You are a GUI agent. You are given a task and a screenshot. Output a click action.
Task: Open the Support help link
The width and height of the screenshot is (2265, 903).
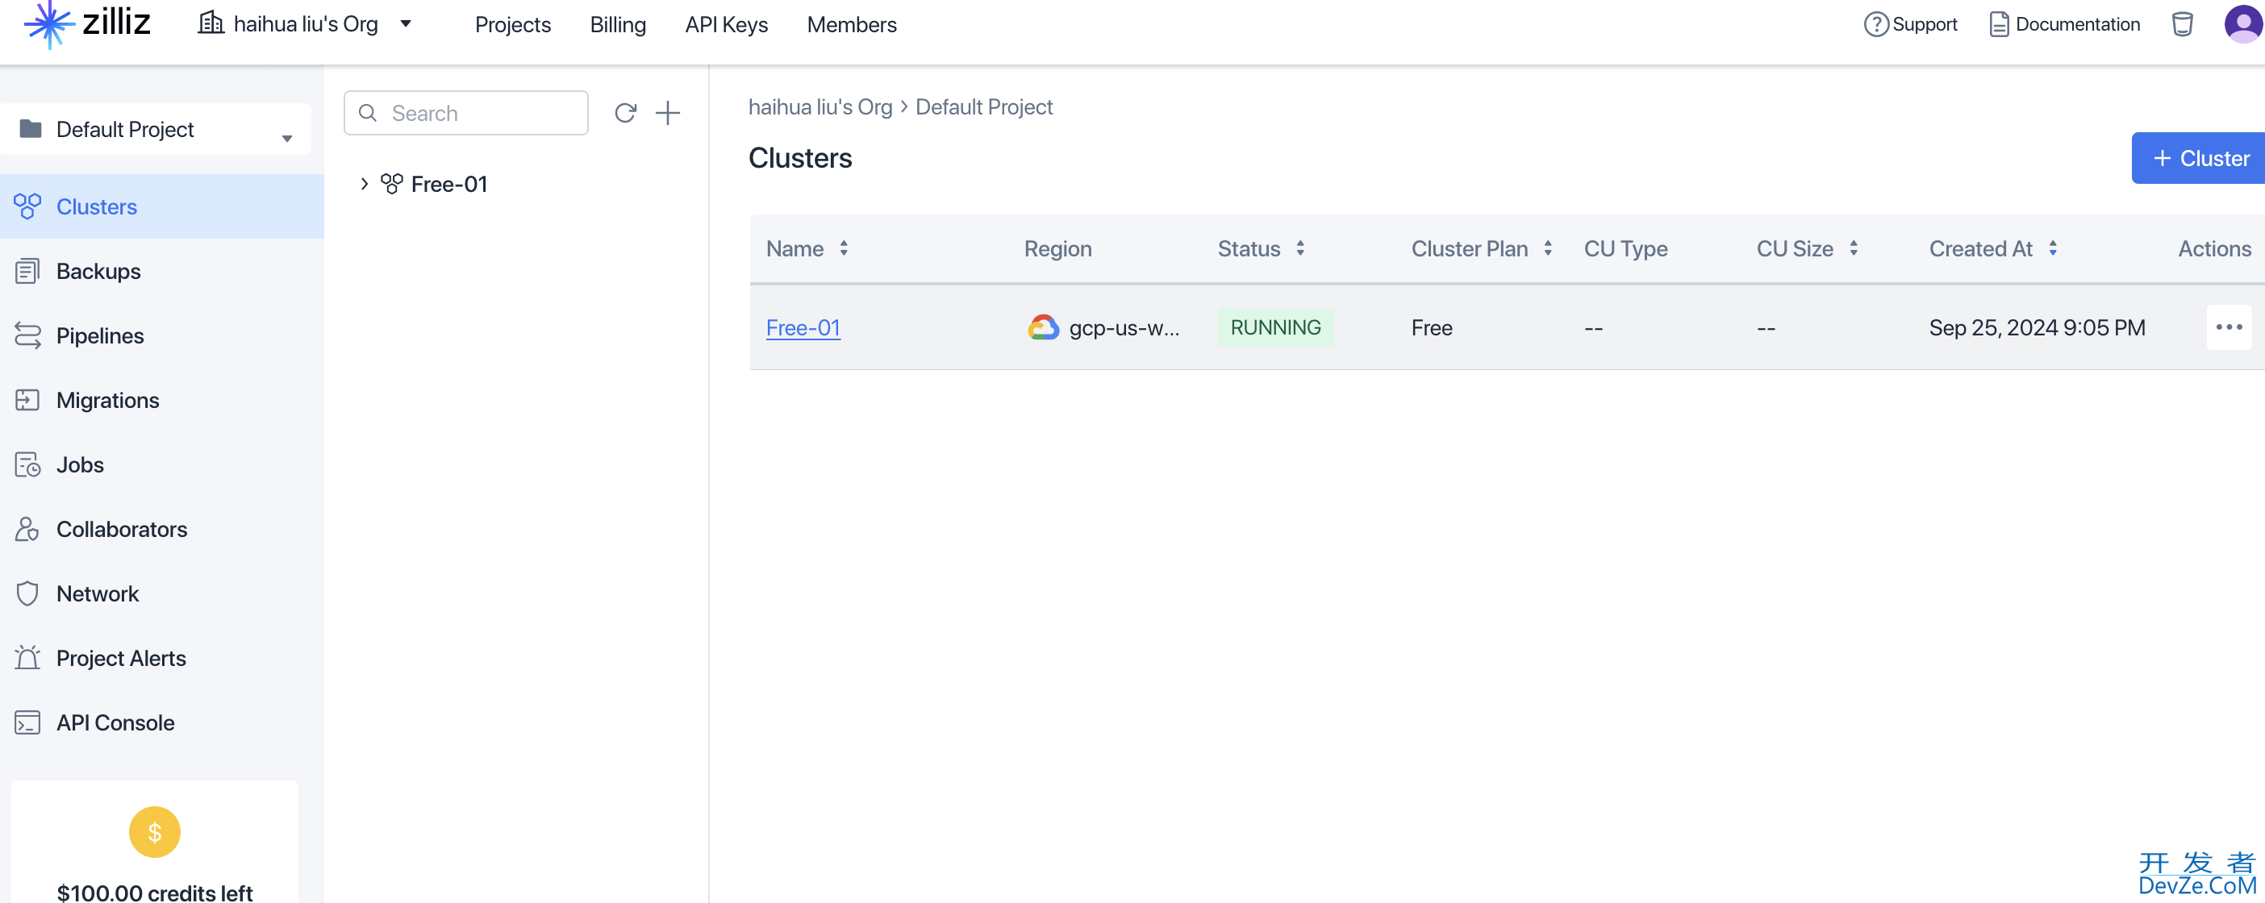coord(1911,23)
